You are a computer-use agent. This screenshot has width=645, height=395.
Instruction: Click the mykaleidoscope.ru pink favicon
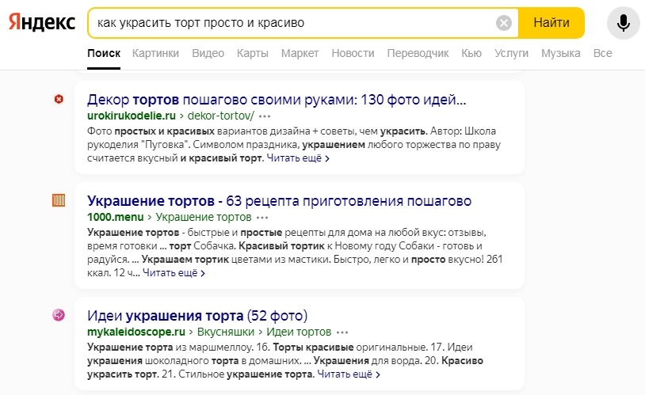pyautogui.click(x=59, y=315)
